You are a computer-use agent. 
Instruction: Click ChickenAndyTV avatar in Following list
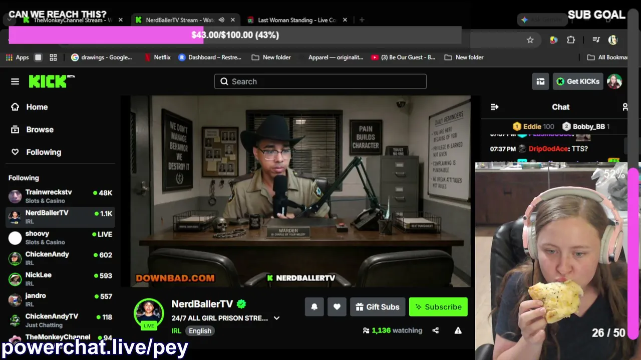[16, 320]
